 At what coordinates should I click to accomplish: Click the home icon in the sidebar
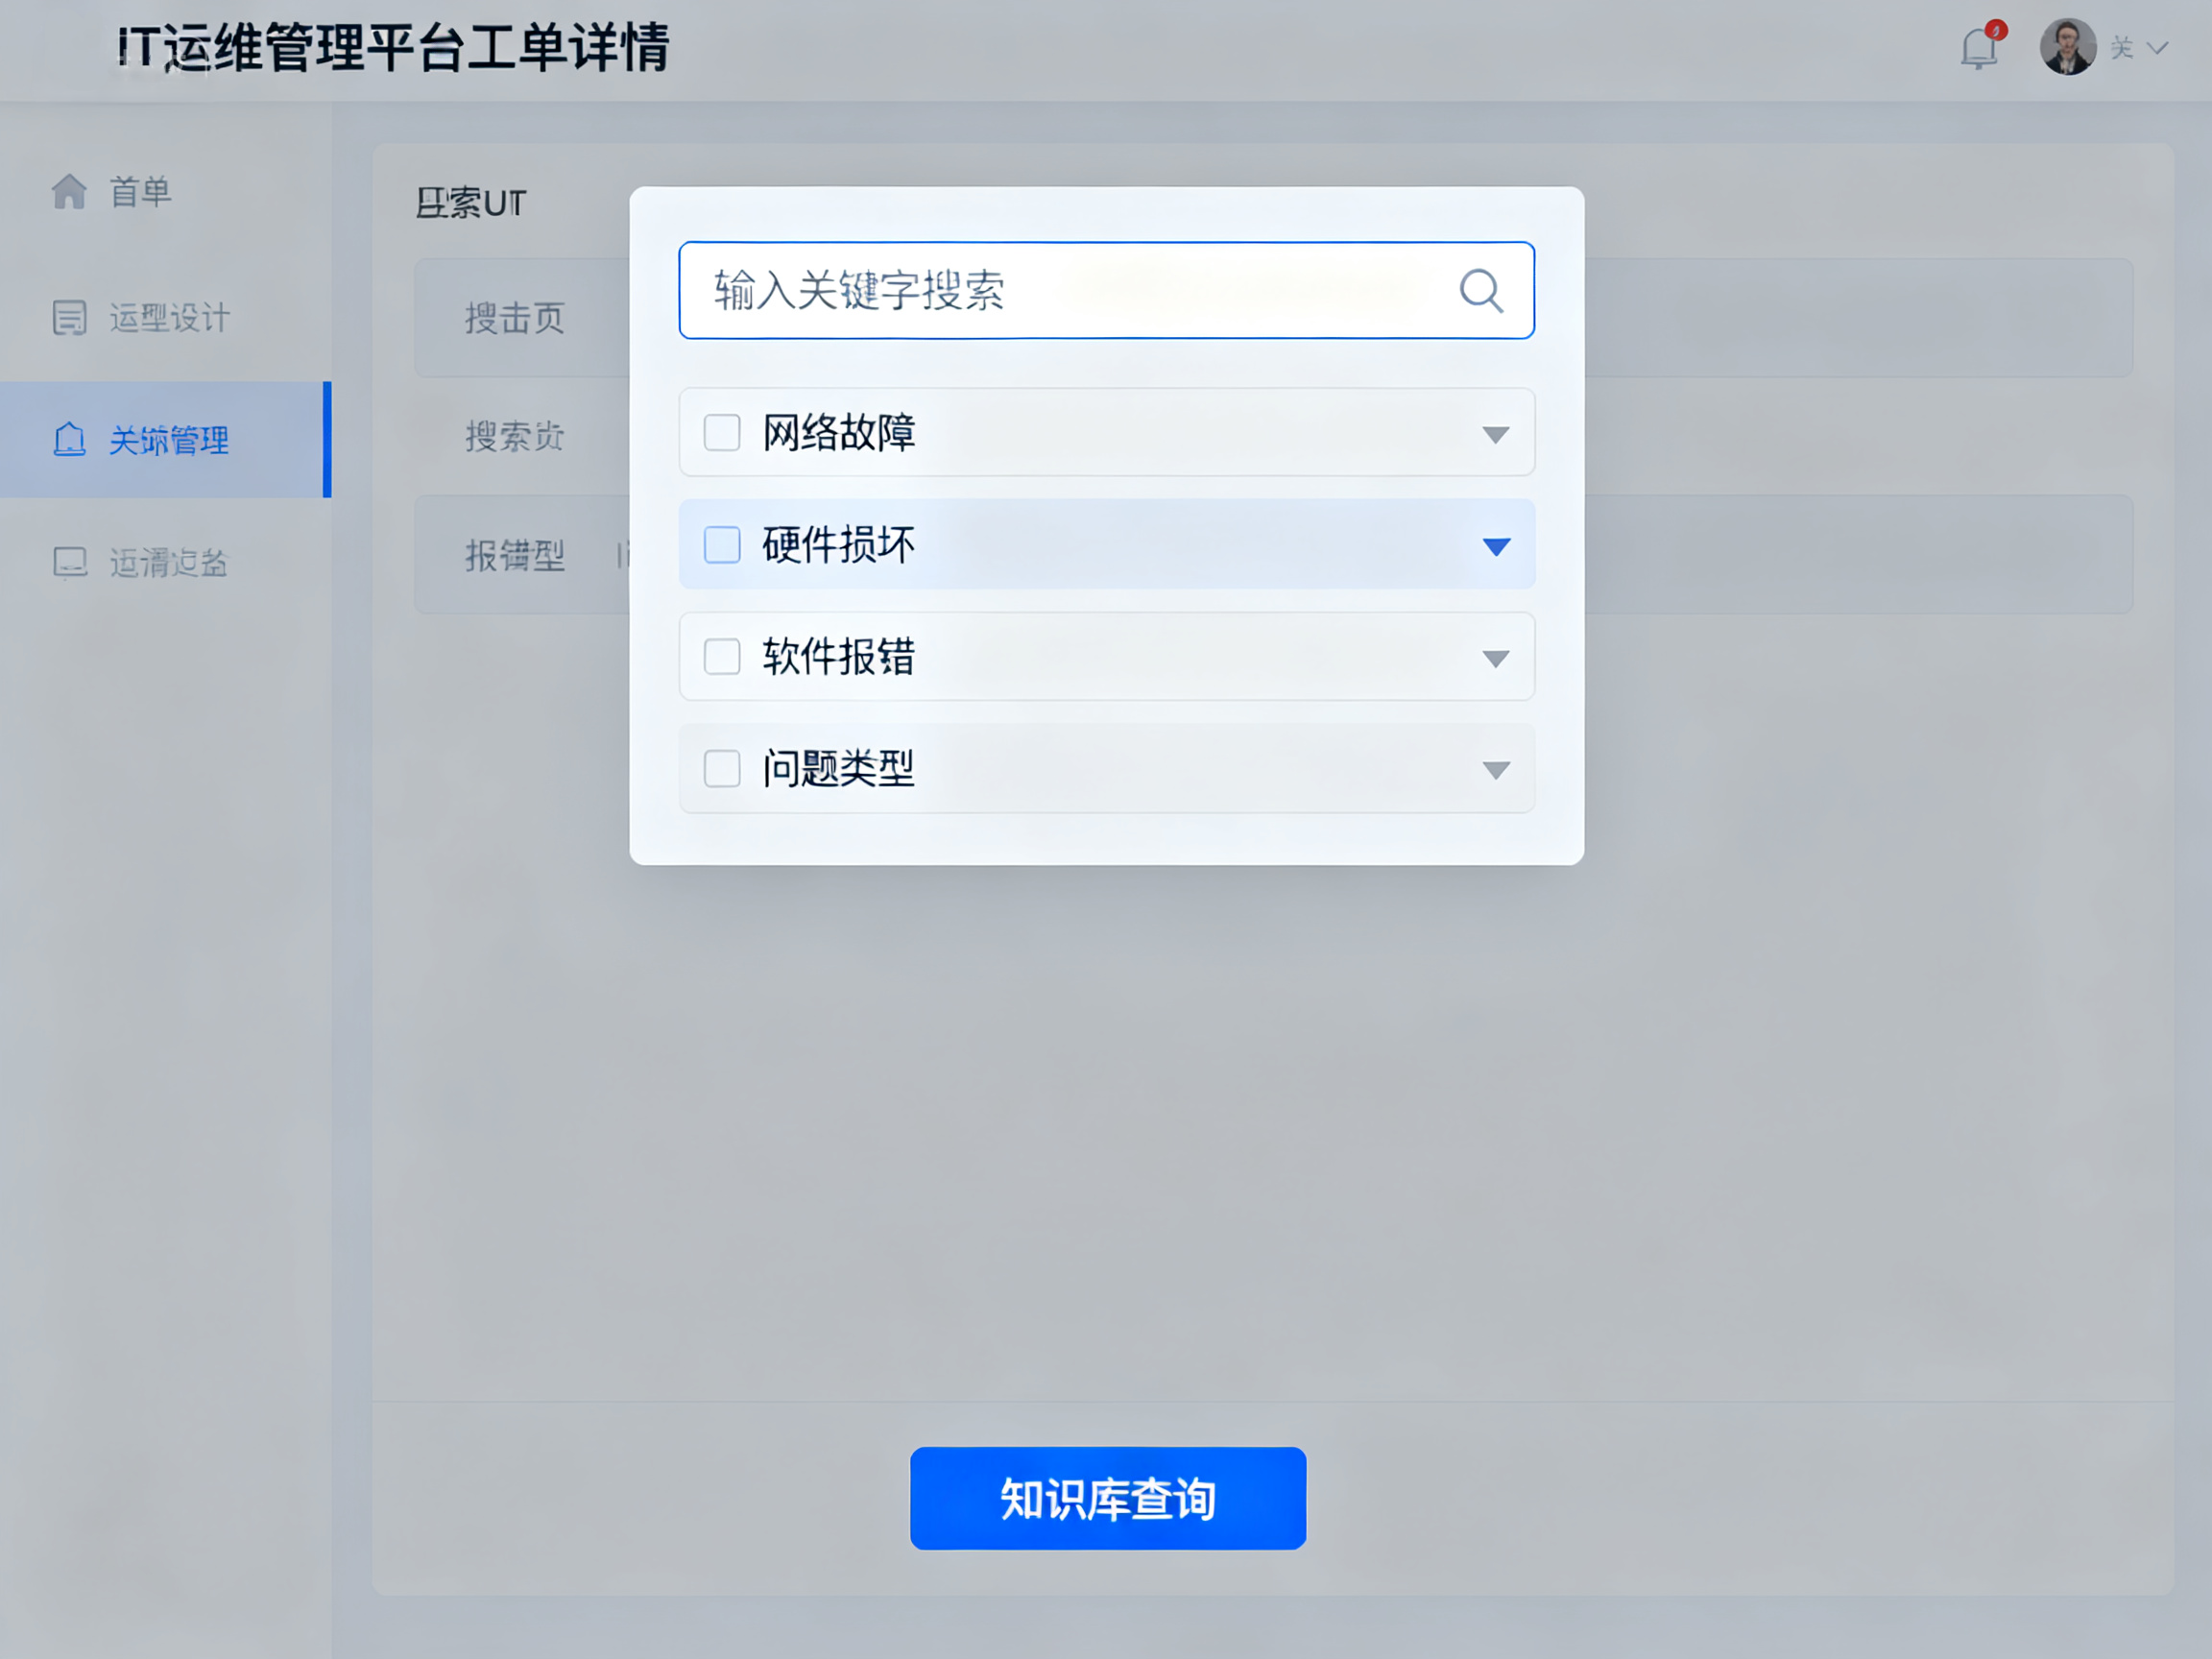69,191
